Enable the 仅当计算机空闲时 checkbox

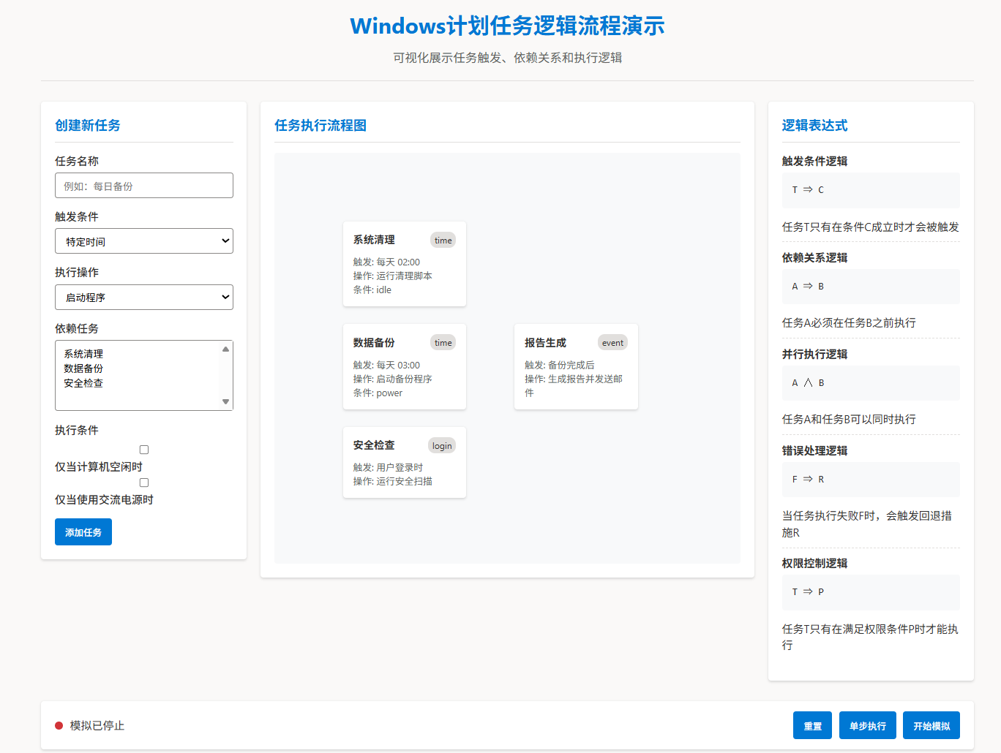coord(144,450)
